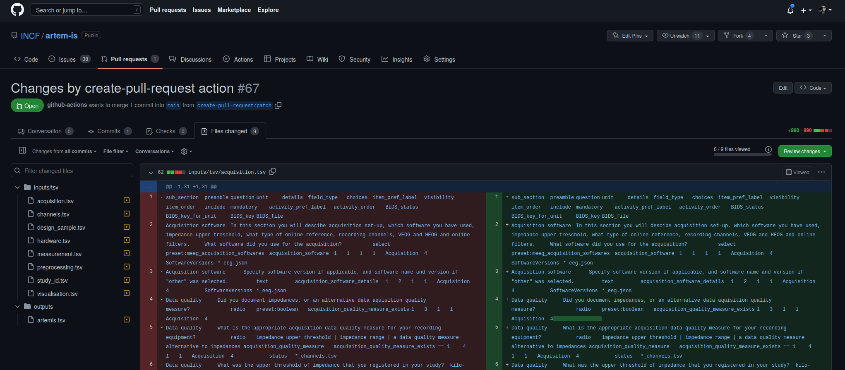Open the Conversations dropdown

click(155, 151)
